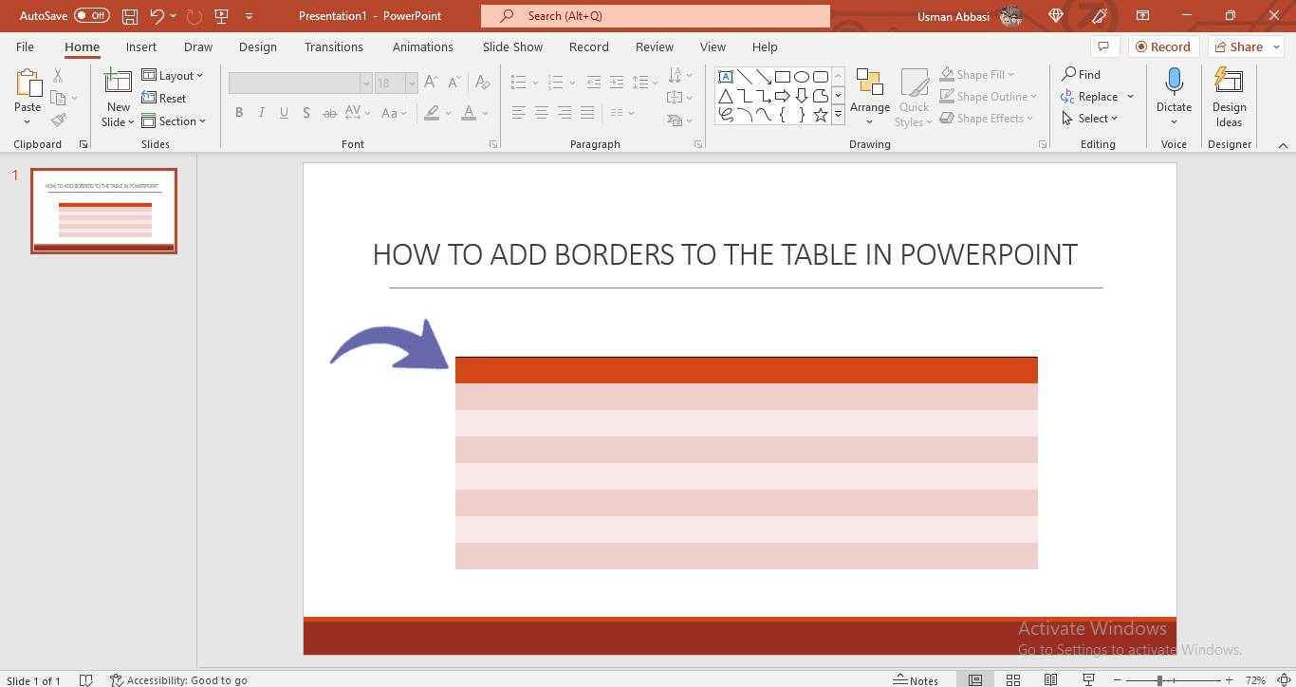The image size is (1296, 687).
Task: Click the New Slide icon
Action: (118, 82)
